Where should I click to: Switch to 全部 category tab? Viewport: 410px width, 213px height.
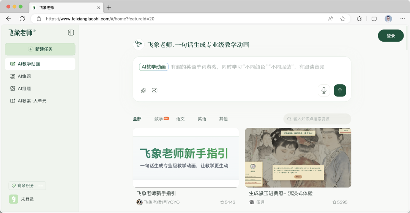[x=137, y=119]
